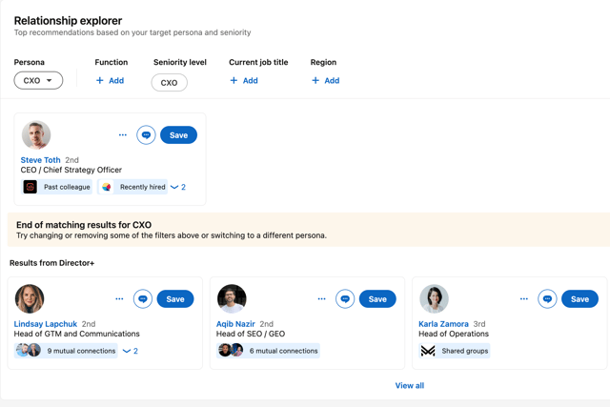This screenshot has width=610, height=407.
Task: Open more options for Aqib Nazir
Action: [x=322, y=299]
